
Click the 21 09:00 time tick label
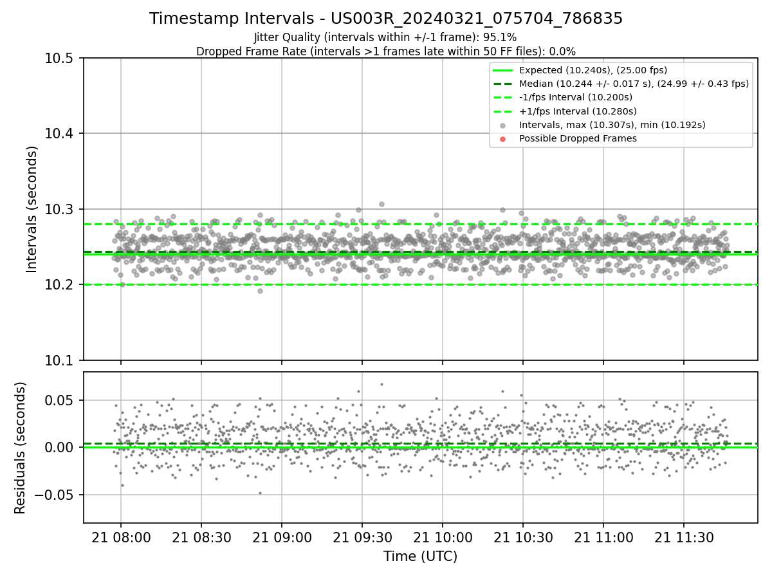pos(282,537)
